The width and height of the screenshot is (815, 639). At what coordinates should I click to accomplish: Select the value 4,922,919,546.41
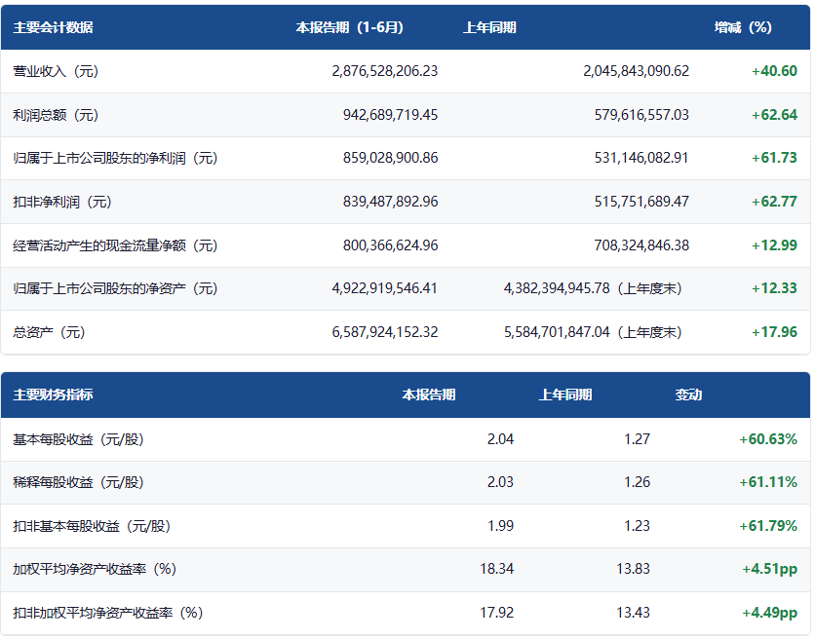[x=385, y=288]
